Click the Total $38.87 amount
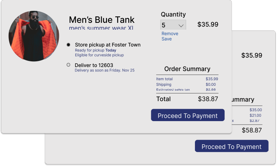277x166 pixels. 208,99
